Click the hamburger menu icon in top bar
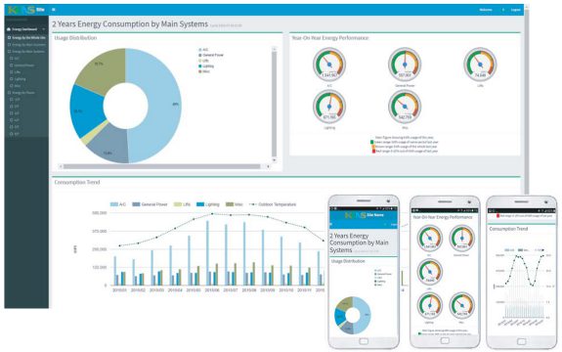The image size is (562, 352). (54, 10)
